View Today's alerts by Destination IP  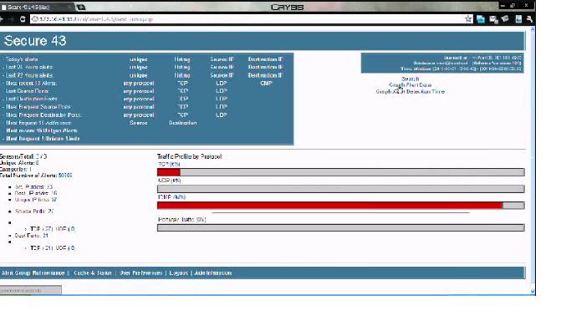click(x=265, y=59)
